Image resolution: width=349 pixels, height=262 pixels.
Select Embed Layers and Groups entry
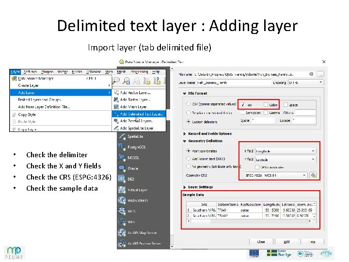tap(61, 100)
